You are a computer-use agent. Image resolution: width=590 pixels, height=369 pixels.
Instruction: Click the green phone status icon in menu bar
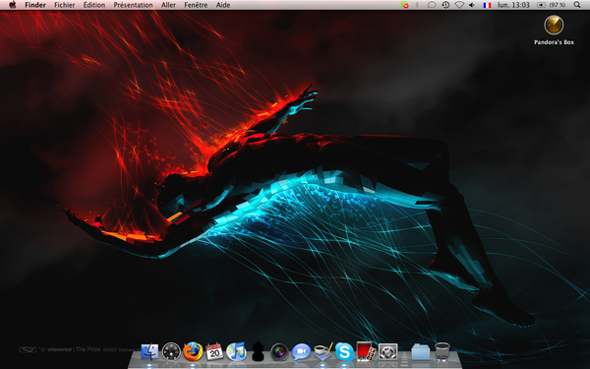405,5
